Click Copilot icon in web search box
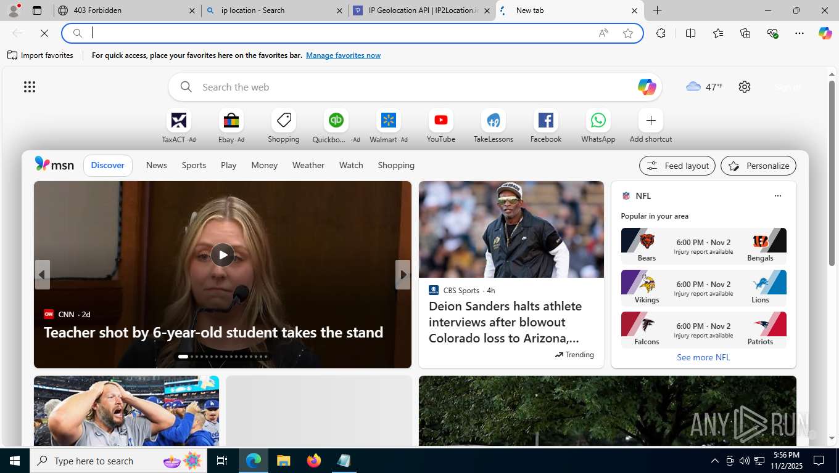The width and height of the screenshot is (839, 473). 647,87
